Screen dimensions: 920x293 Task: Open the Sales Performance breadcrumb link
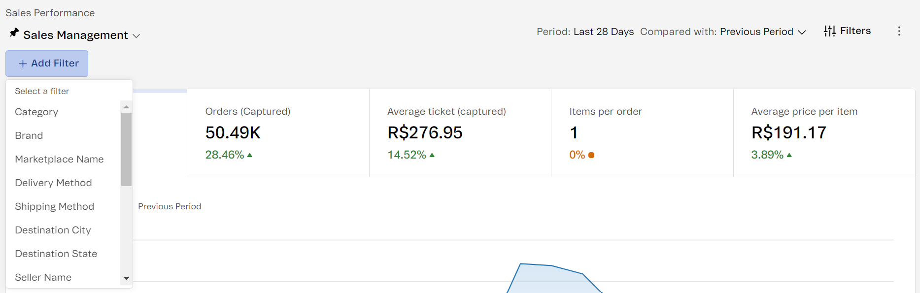[50, 13]
